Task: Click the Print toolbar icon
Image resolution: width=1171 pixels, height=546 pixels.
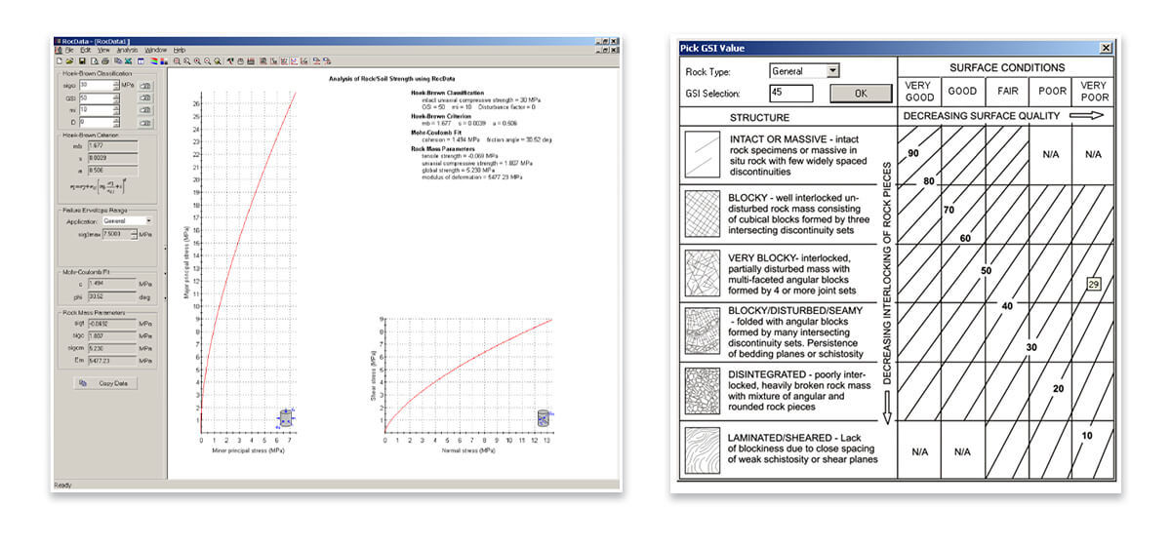Action: (105, 60)
